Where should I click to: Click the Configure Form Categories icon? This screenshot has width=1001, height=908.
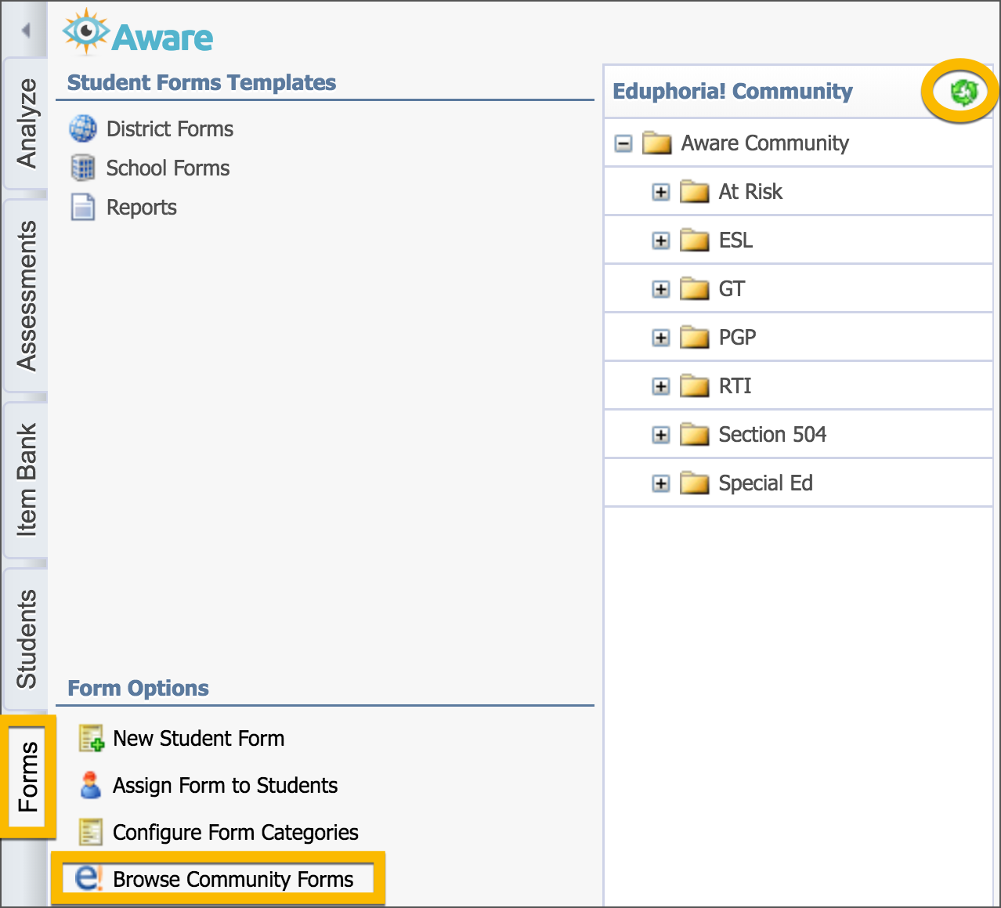(x=91, y=832)
